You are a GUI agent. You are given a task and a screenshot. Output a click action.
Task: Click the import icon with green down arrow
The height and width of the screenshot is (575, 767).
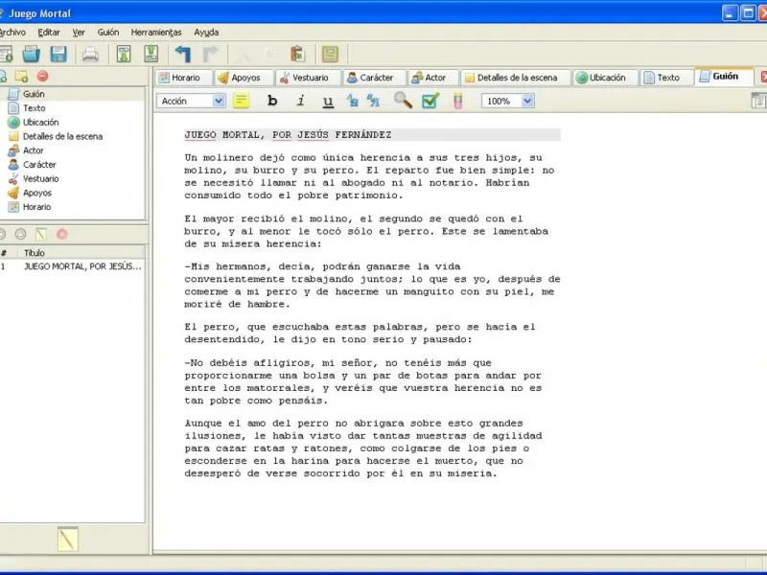click(124, 54)
